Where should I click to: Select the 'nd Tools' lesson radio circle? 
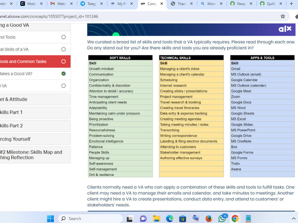[x=63, y=37]
